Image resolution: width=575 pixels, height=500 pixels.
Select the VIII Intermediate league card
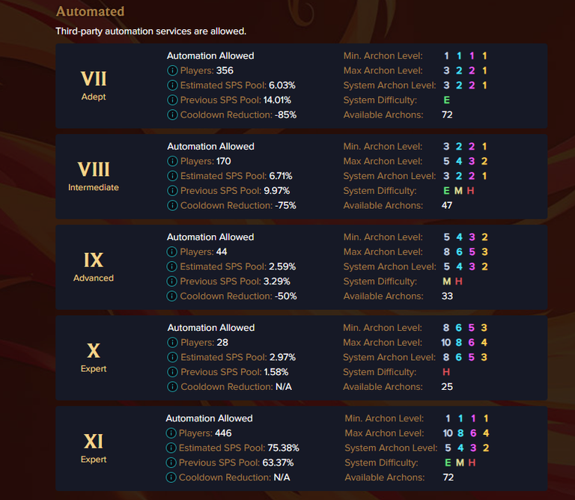(94, 176)
